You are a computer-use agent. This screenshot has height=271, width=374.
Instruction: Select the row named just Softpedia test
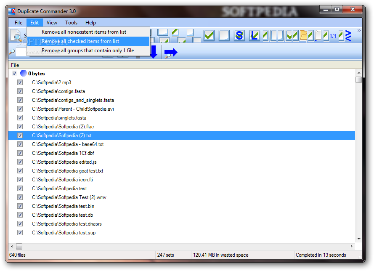182,188
